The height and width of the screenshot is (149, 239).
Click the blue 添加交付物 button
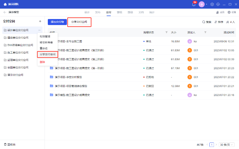point(57,22)
